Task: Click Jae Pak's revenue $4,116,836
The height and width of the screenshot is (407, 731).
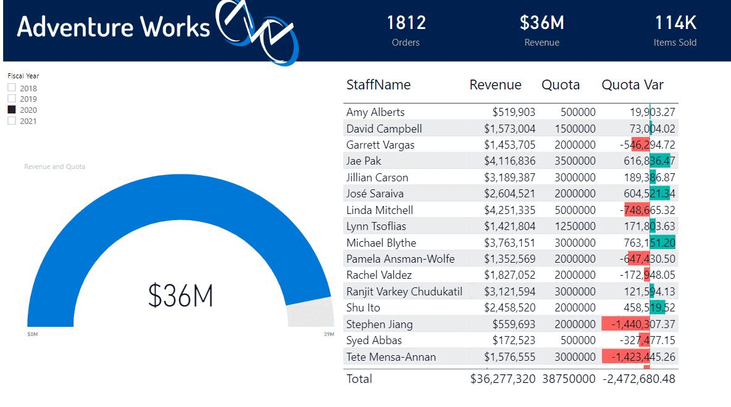Action: [x=509, y=161]
